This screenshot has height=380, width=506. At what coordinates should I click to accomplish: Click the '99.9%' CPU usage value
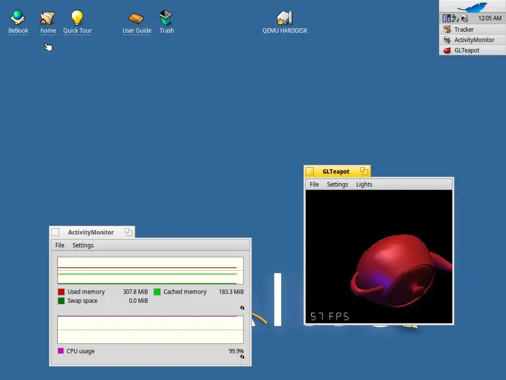236,351
